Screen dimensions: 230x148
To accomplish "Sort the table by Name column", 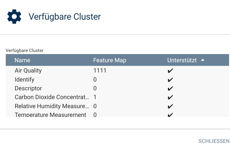I will 22,60.
